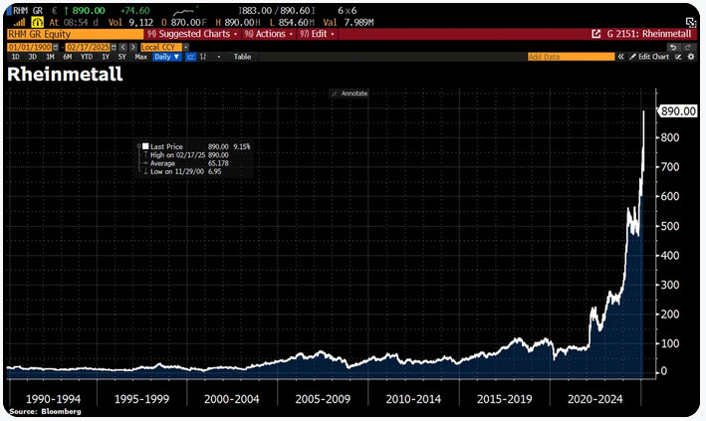Open the annotation pencil icon beside the gear
This screenshot has height=421, width=706.
(678, 57)
